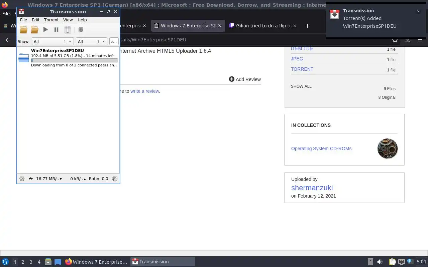
Task: Open the Firefox File menu
Action: [6, 14]
